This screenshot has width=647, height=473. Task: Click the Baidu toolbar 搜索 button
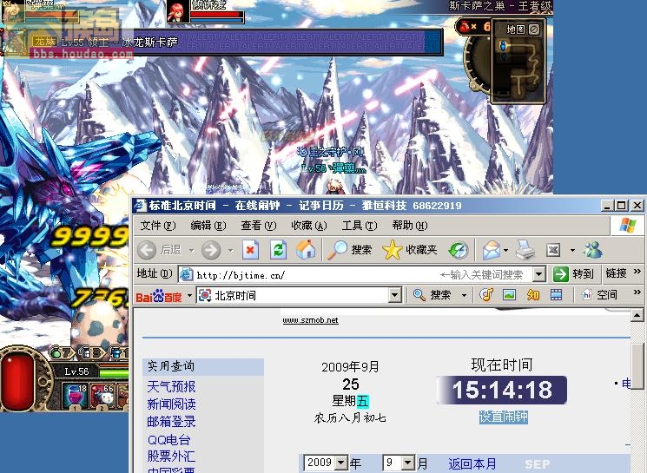coord(432,295)
